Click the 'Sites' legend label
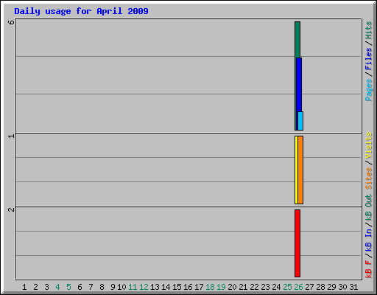This screenshot has height=295, width=377. pyautogui.click(x=369, y=178)
